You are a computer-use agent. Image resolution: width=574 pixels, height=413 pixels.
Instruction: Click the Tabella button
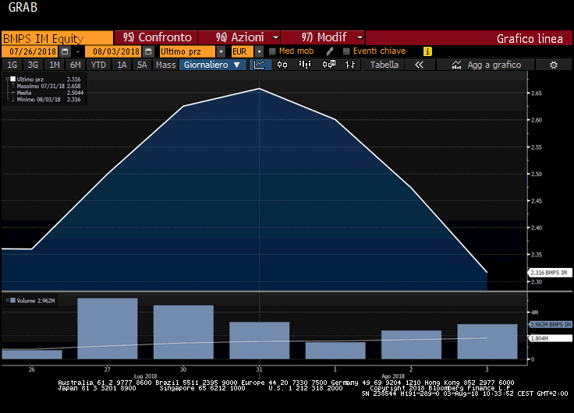(x=384, y=65)
